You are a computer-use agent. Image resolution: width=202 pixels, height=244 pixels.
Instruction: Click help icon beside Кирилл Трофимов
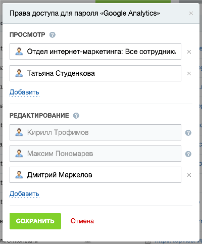[188, 133]
